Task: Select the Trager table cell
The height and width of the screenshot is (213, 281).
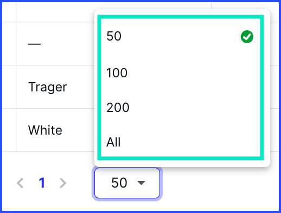Action: point(55,86)
